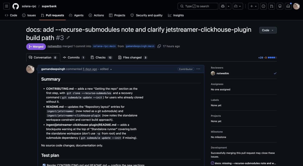Open the comment options ellipsis menu
The width and height of the screenshot is (303, 166).
[198, 69]
